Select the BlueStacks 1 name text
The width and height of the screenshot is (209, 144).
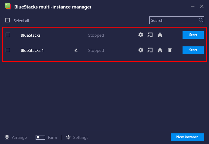pyautogui.click(x=32, y=50)
